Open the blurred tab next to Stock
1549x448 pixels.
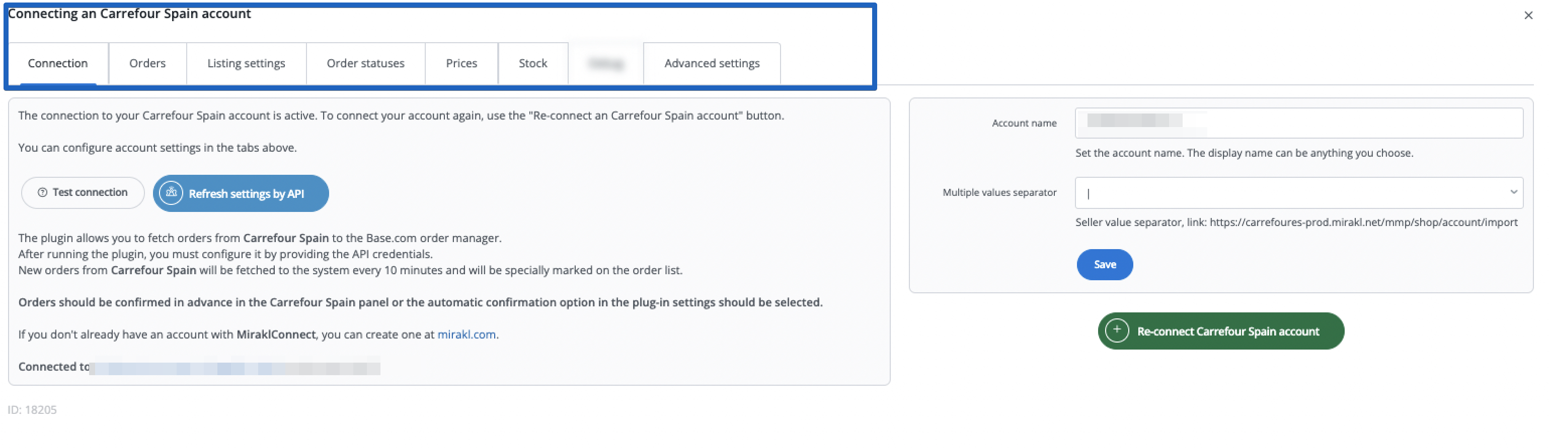point(605,64)
